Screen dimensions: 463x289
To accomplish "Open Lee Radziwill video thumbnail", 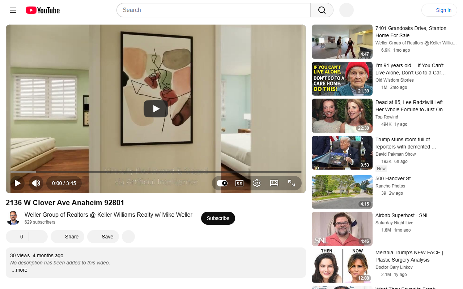I will tap(342, 116).
